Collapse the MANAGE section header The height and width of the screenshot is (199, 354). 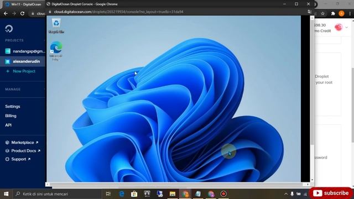pos(13,90)
